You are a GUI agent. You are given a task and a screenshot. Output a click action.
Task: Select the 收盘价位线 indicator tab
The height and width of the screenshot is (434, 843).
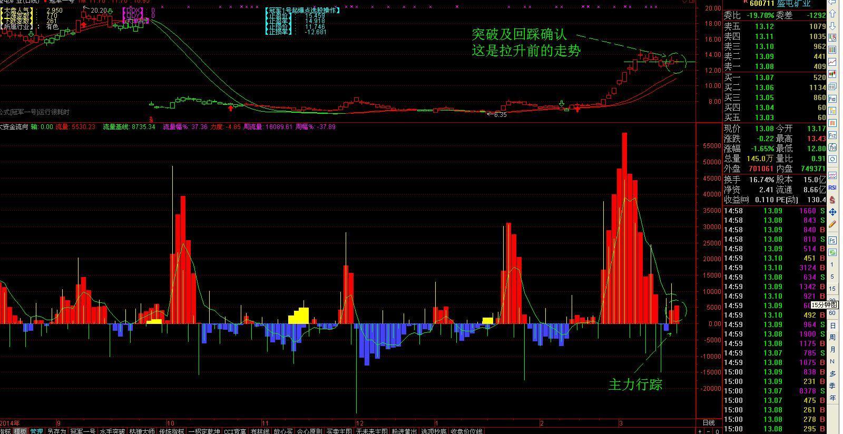click(466, 430)
